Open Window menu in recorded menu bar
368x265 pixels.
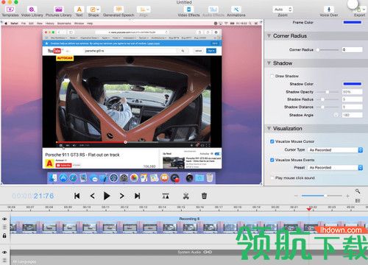(79, 24)
